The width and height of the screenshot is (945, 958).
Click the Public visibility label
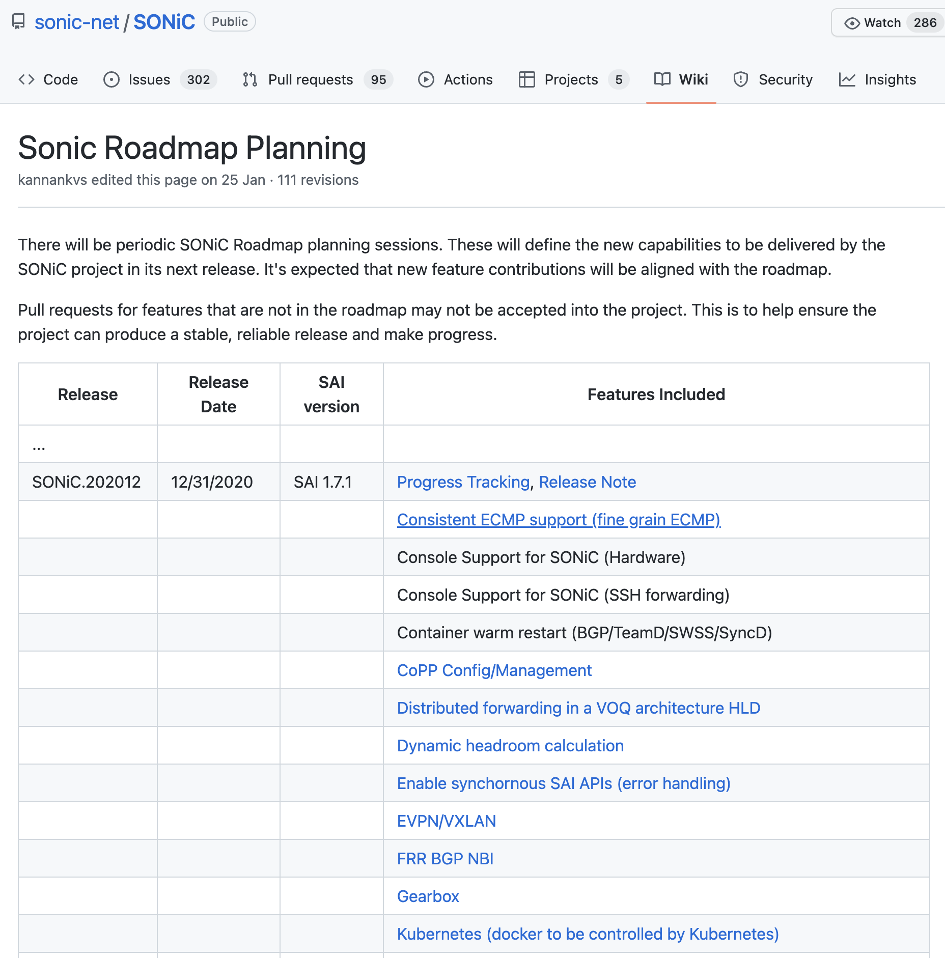pos(230,21)
